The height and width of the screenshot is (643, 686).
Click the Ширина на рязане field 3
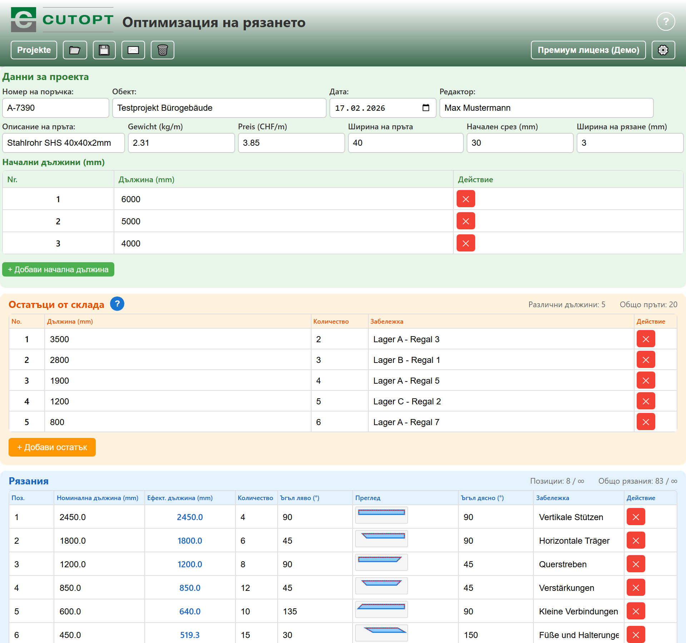[630, 143]
